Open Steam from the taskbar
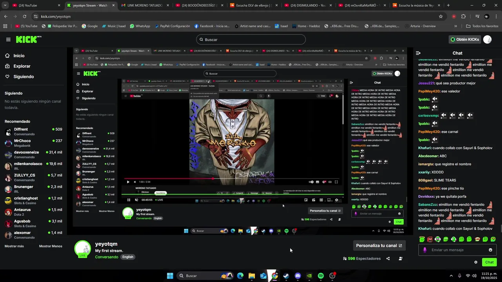The image size is (502, 282). pos(286,276)
